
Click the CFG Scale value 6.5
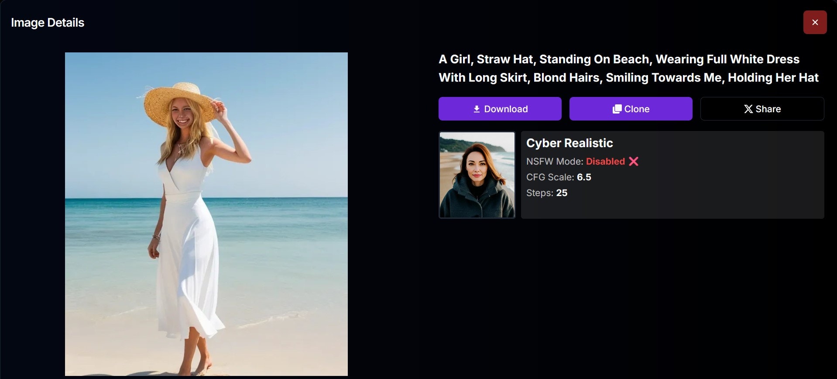(584, 177)
